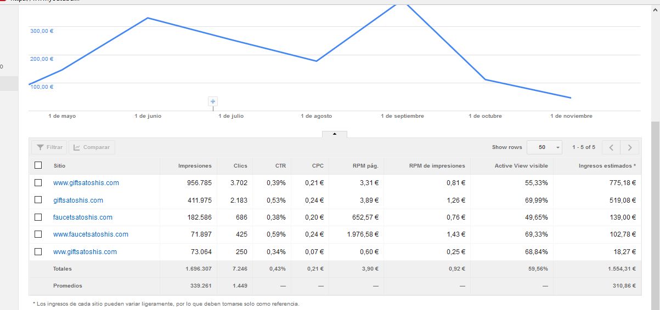Open the Comparar chart tool
The height and width of the screenshot is (310, 660).
tap(92, 147)
